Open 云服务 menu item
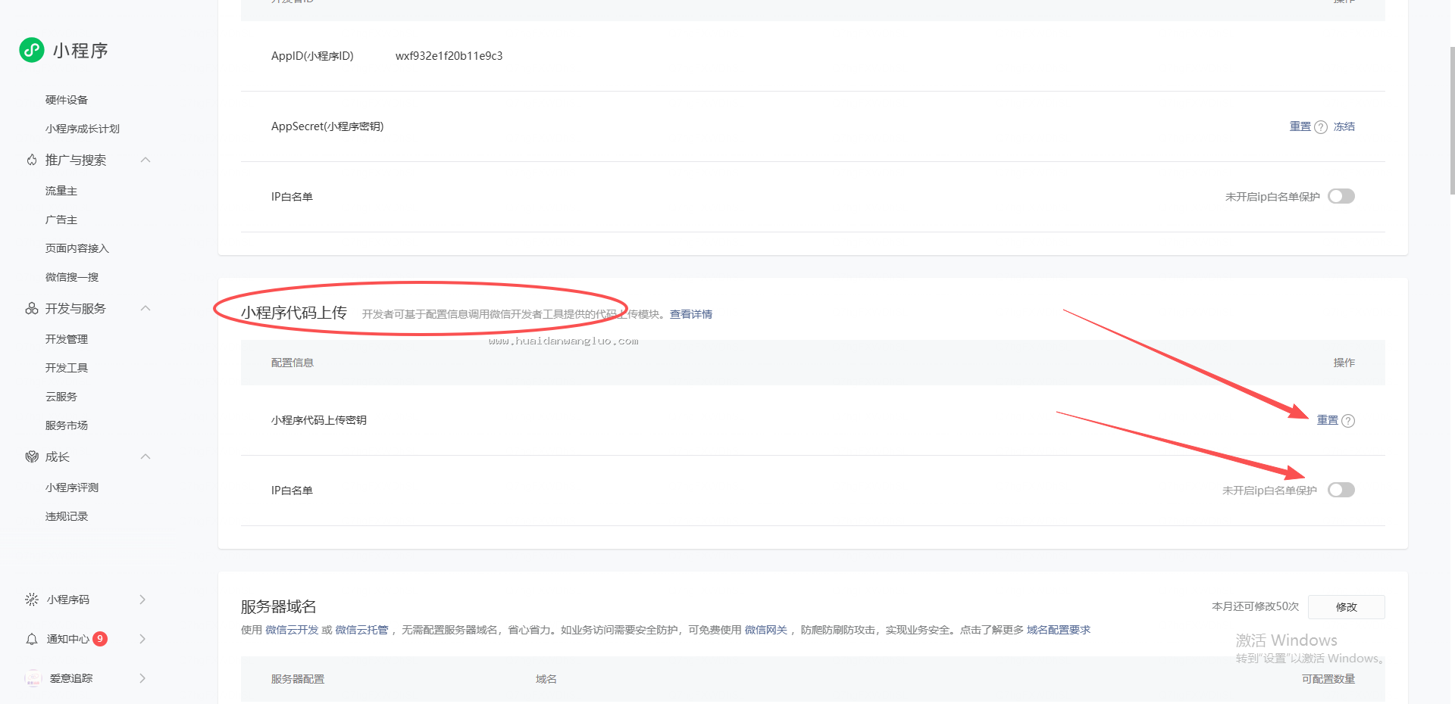The width and height of the screenshot is (1455, 704). pyautogui.click(x=61, y=397)
